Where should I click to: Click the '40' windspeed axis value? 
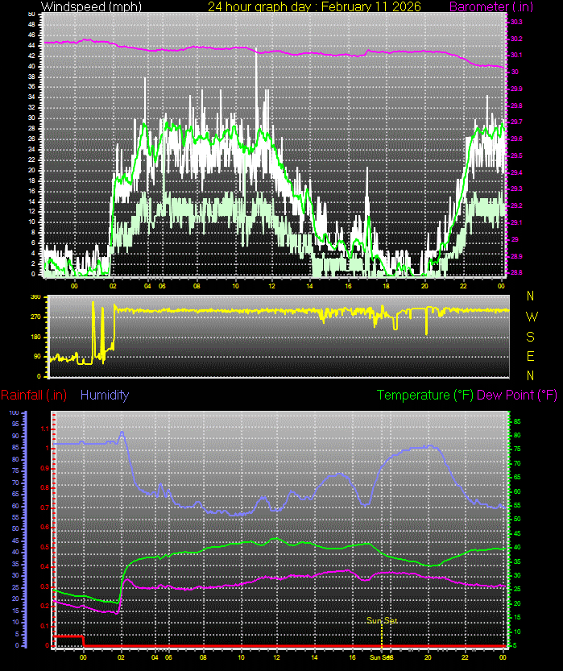click(31, 66)
